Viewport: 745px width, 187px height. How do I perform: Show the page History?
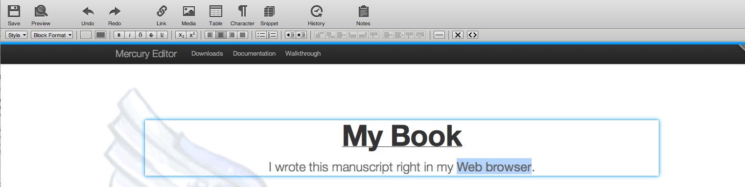[316, 11]
